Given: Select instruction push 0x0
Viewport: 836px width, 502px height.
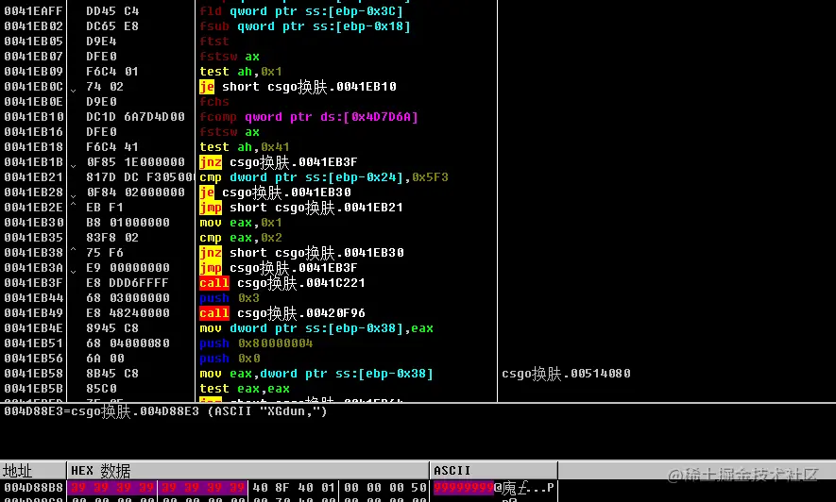Looking at the screenshot, I should tap(230, 359).
